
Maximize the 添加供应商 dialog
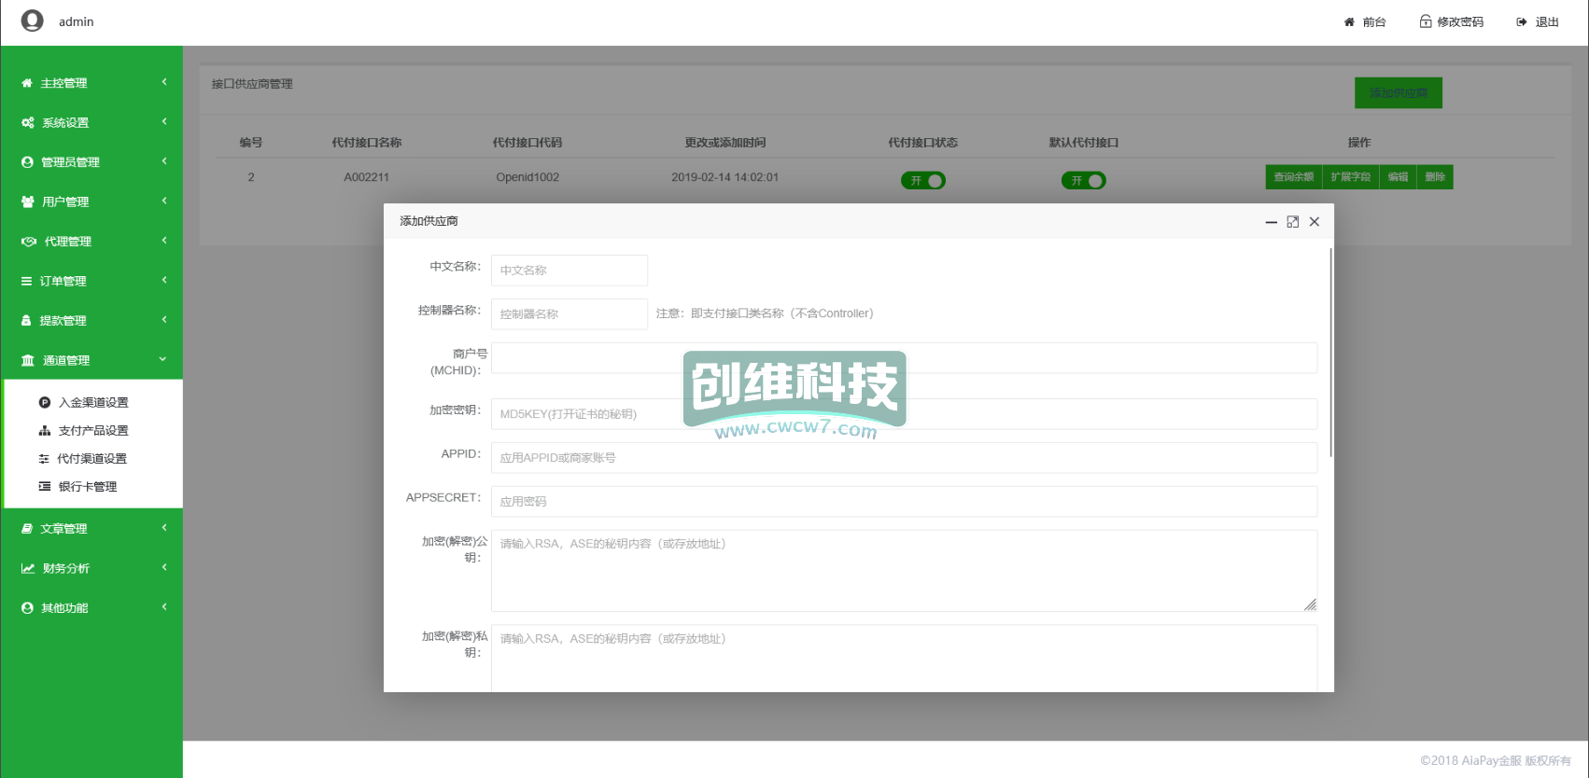(1293, 222)
